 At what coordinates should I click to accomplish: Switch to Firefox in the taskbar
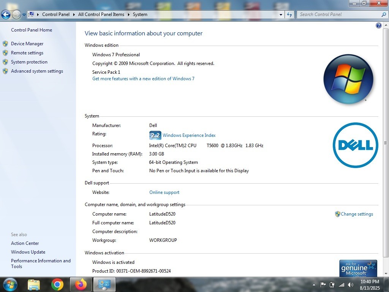[81, 284]
